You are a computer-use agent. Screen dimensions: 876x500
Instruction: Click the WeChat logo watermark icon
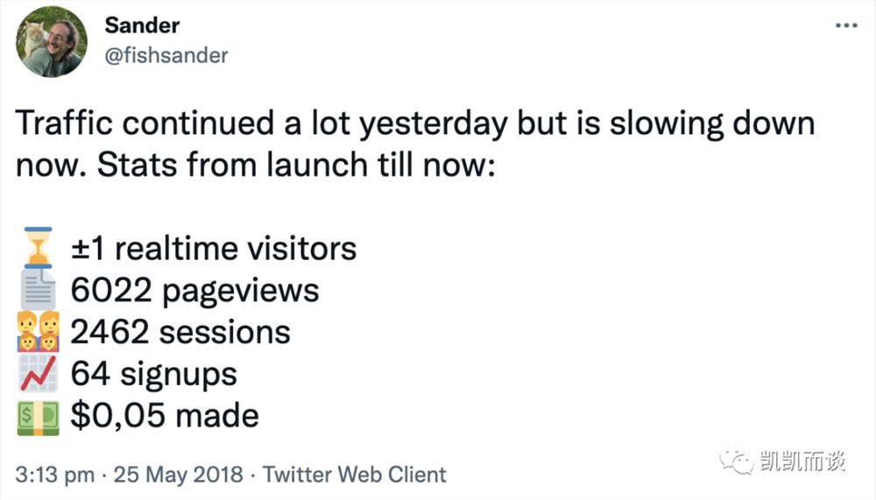[737, 461]
